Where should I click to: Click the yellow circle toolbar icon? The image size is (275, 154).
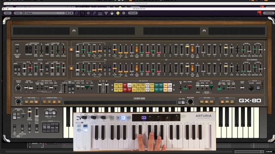118,13
